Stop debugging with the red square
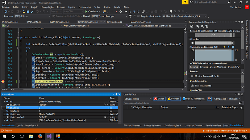This screenshot has width=250, height=140. (117, 12)
